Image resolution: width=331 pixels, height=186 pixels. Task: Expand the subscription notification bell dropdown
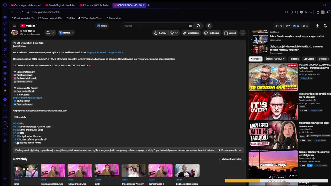50,33
